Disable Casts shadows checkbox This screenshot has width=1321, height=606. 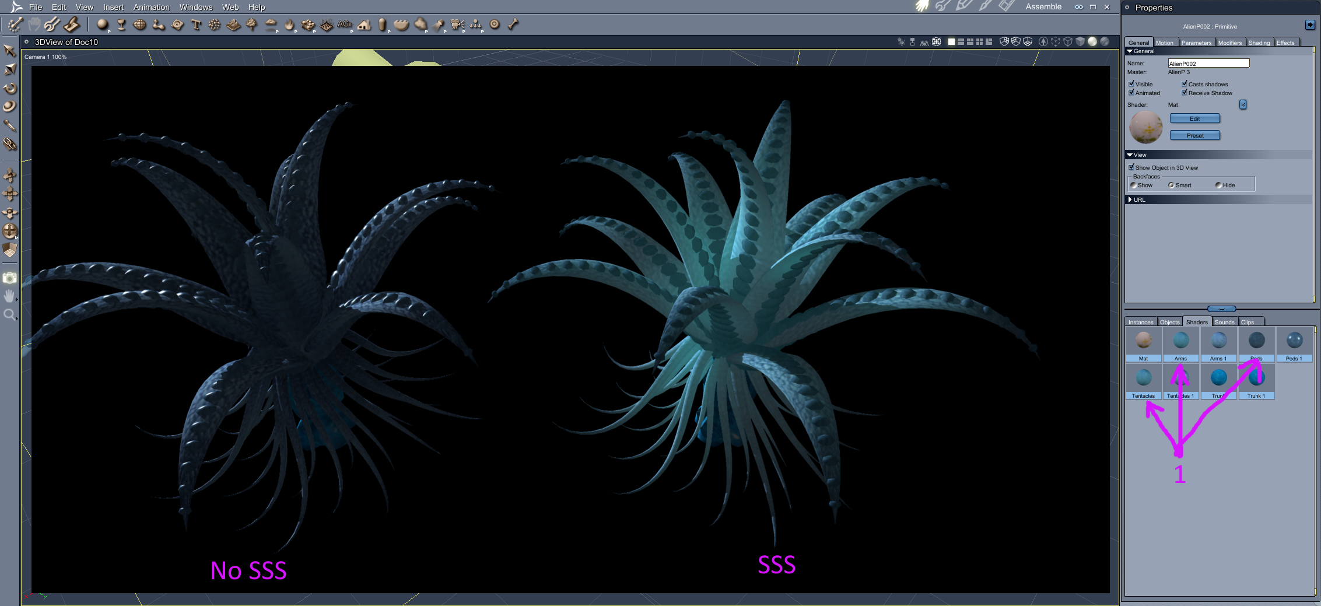click(x=1185, y=84)
